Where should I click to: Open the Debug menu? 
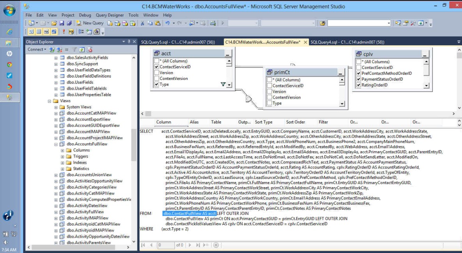[x=85, y=15]
